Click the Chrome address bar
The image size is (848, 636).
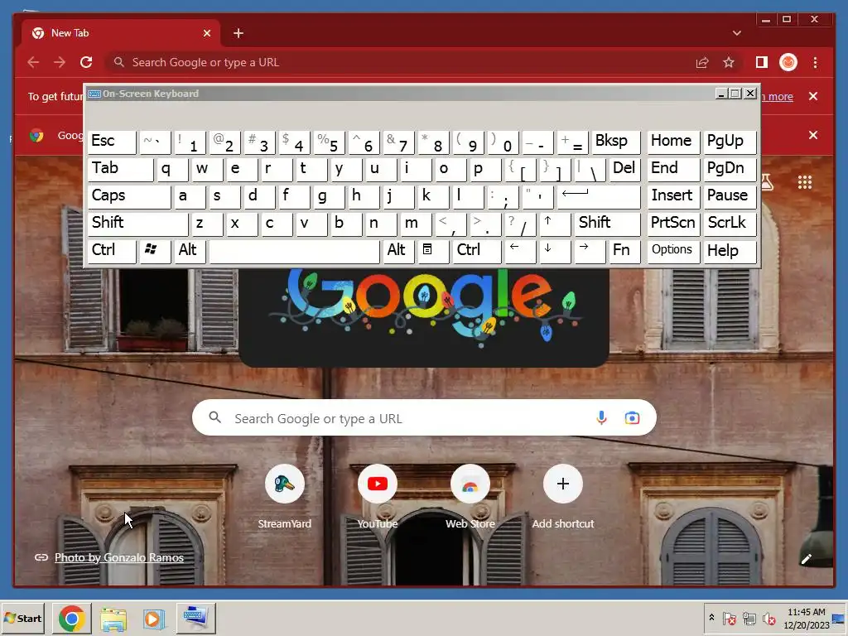coord(400,62)
